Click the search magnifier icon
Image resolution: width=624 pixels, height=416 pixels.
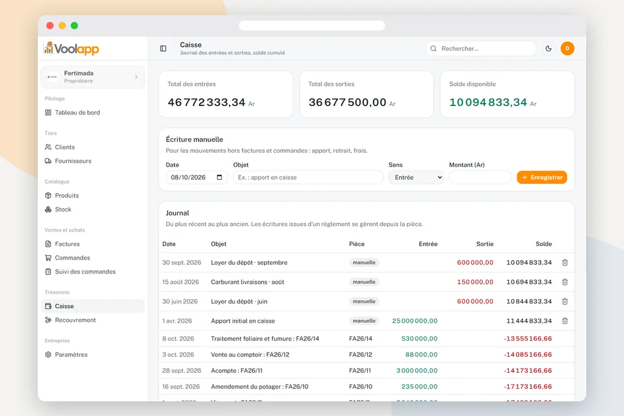pos(434,49)
